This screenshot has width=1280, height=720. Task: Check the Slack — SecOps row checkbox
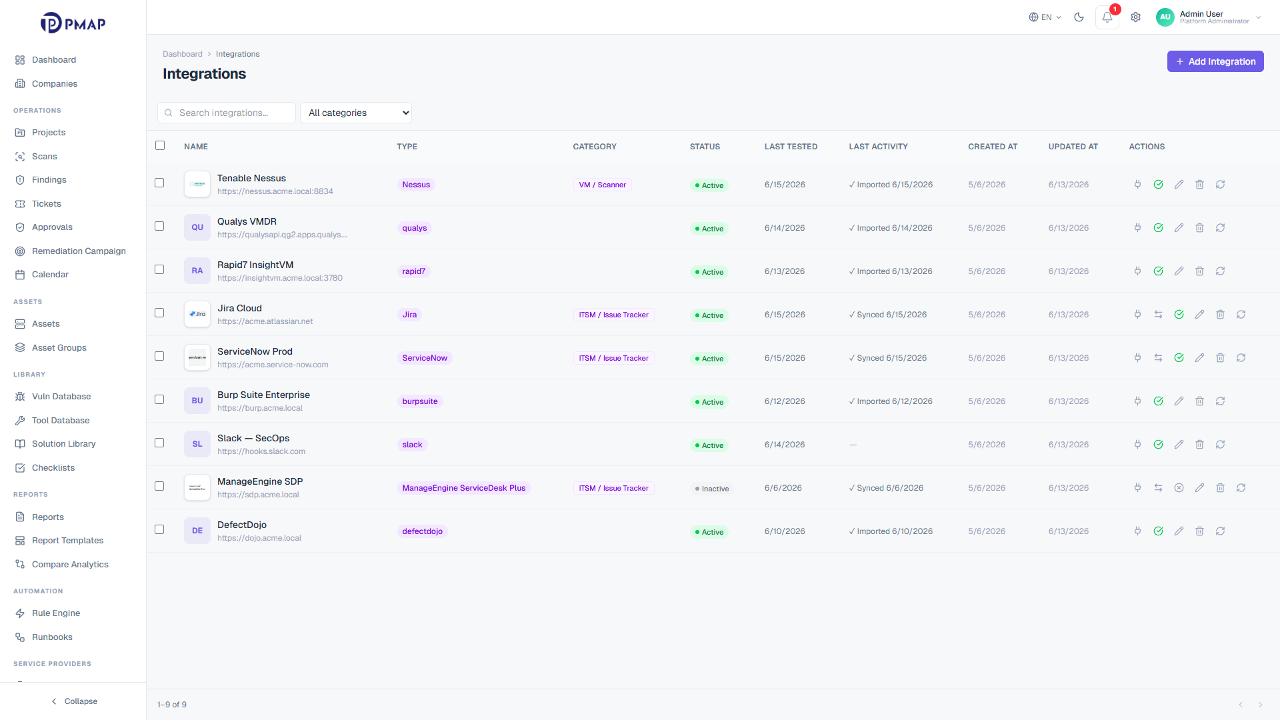[159, 443]
